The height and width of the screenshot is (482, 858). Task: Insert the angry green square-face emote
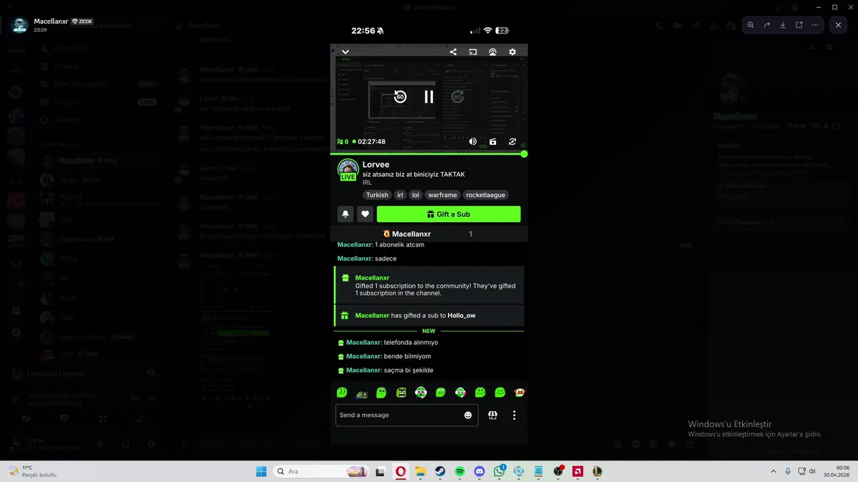pyautogui.click(x=401, y=393)
